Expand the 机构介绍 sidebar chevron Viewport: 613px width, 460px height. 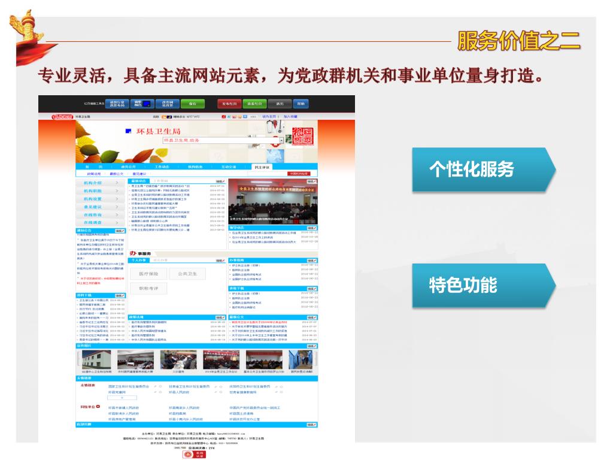[x=117, y=183]
